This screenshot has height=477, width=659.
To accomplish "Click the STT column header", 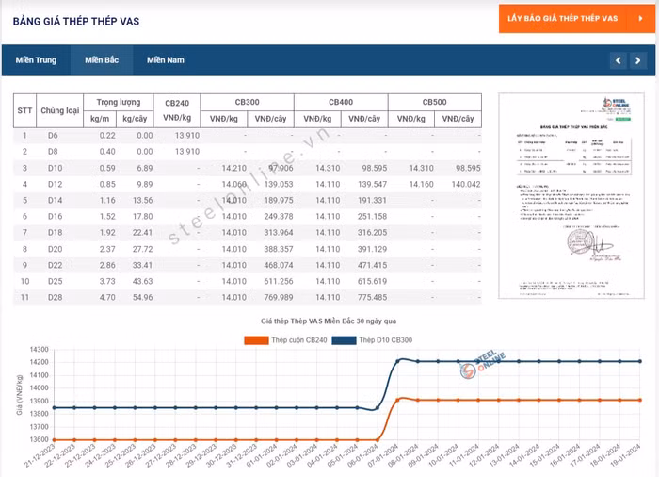I will [24, 110].
